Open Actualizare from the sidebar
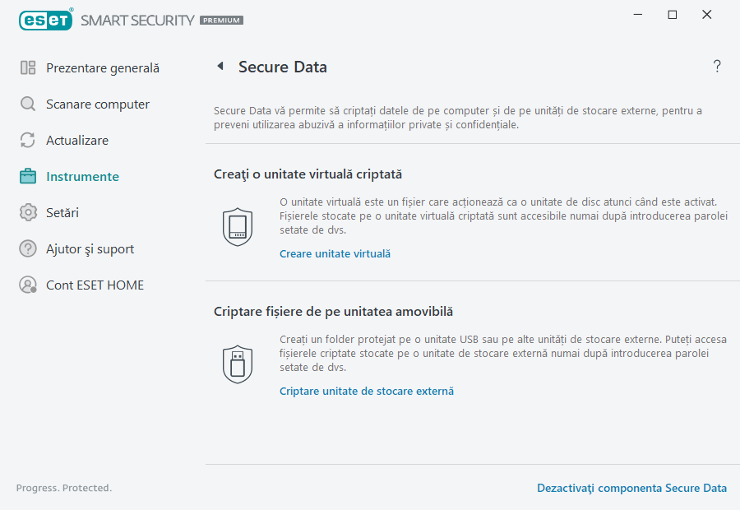Viewport: 740px width, 510px height. pyautogui.click(x=27, y=140)
